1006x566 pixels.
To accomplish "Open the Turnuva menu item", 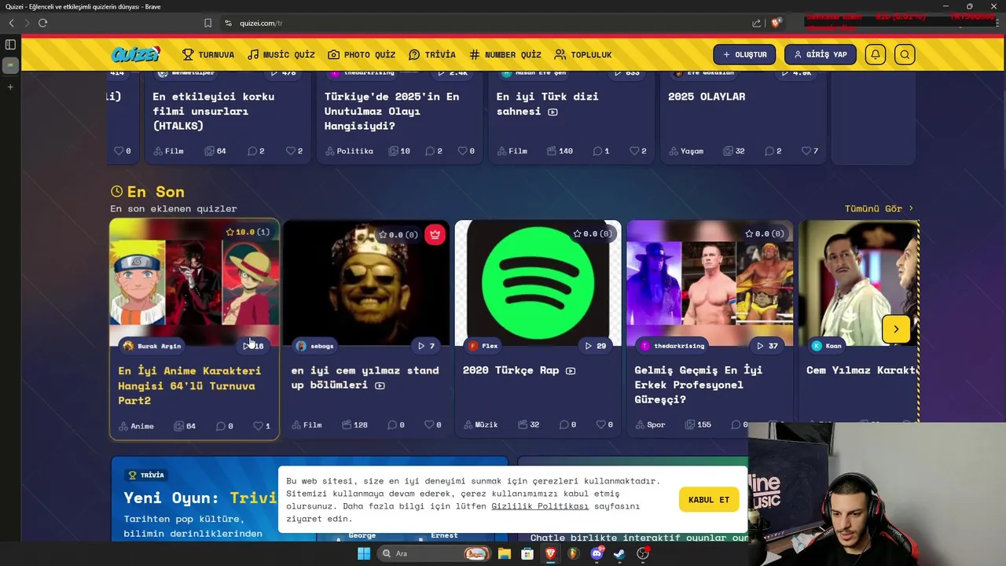I will pyautogui.click(x=208, y=55).
